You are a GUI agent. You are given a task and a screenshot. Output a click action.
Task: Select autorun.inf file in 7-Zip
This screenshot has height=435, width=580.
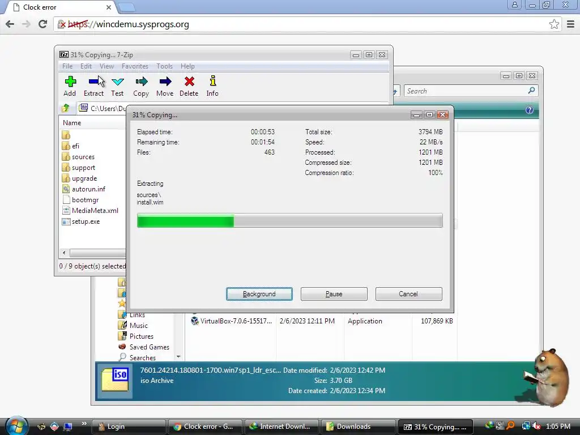(x=84, y=189)
